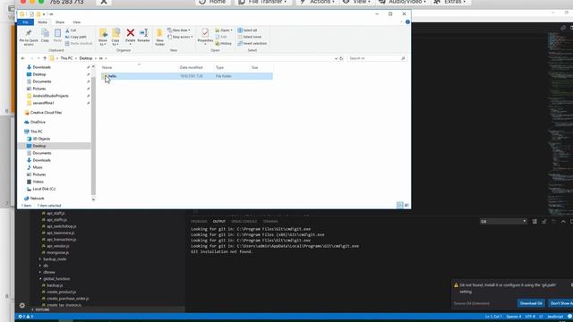Click This PC in address breadcrumb
The height and width of the screenshot is (322, 573).
pyautogui.click(x=66, y=58)
